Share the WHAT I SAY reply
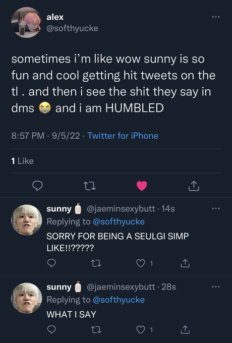The height and width of the screenshot is (343, 232). coord(185,329)
